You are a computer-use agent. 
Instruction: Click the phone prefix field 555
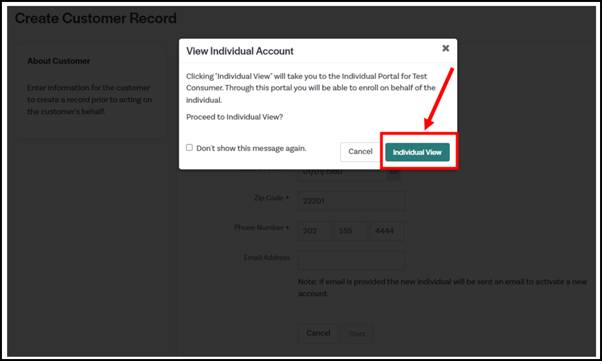pos(351,231)
